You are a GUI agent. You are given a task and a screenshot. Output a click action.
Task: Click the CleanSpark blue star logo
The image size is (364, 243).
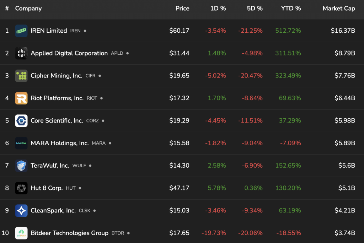point(21,211)
